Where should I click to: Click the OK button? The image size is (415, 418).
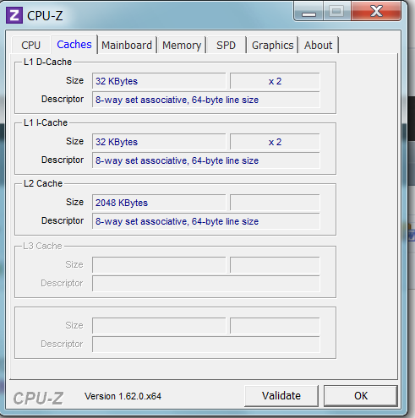[361, 396]
